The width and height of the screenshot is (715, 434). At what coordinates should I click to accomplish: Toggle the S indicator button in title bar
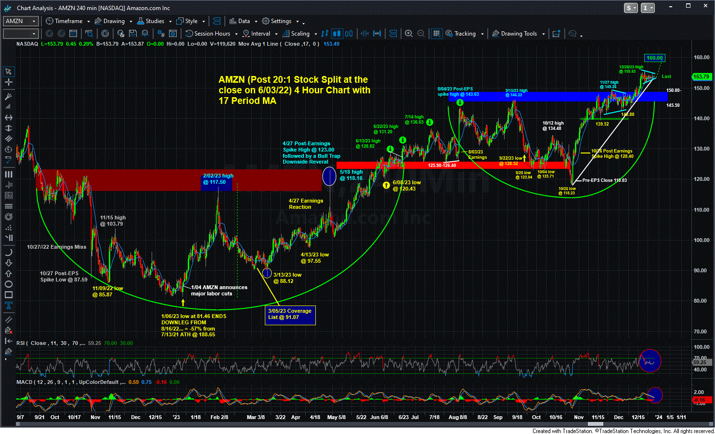tap(631, 8)
